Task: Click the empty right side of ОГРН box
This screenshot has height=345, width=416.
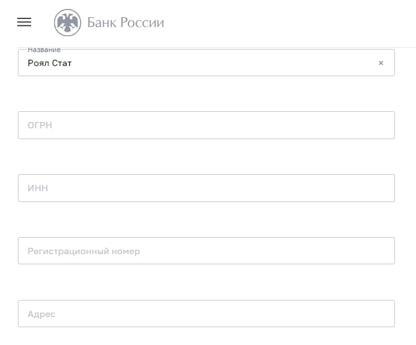Action: (x=319, y=125)
